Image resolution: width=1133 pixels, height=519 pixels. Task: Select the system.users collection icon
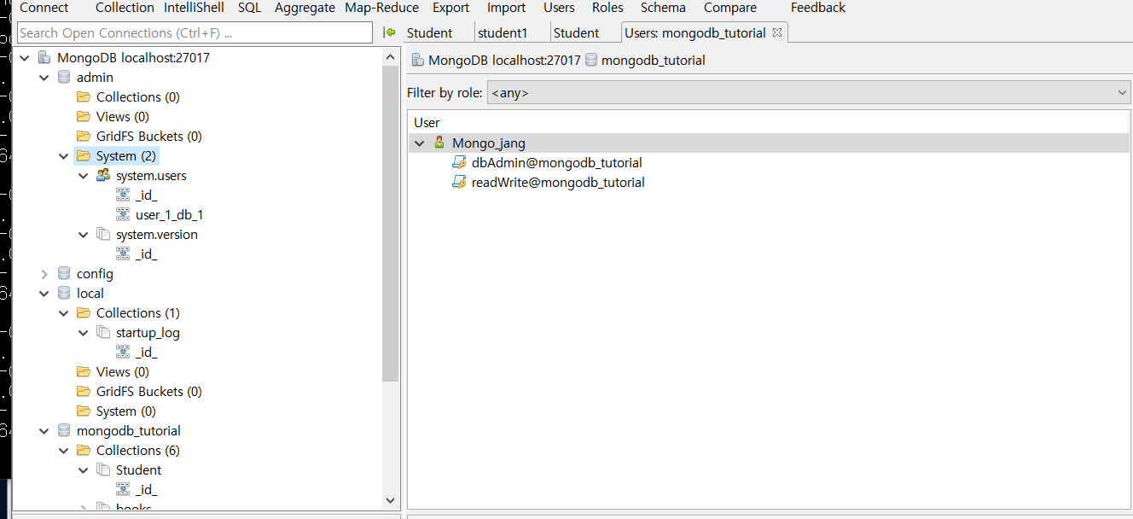click(x=103, y=175)
